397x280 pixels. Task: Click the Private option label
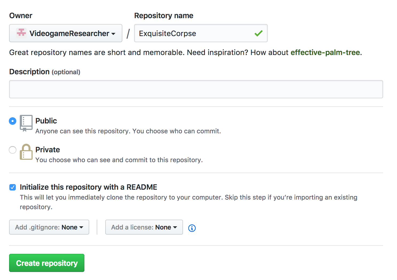[x=48, y=150]
